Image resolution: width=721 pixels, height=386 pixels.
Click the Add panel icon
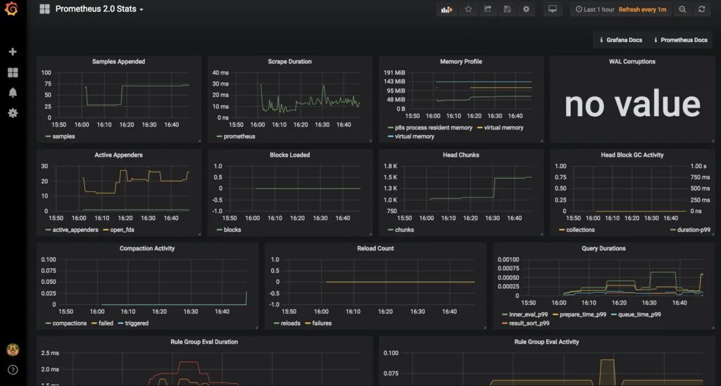coord(446,9)
